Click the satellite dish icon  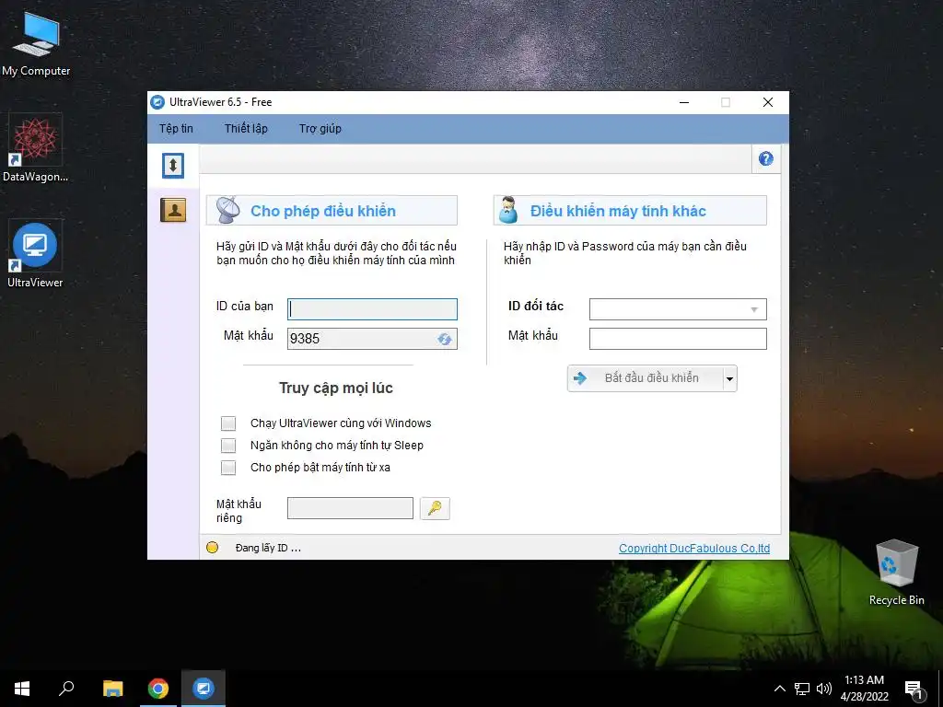(x=228, y=211)
